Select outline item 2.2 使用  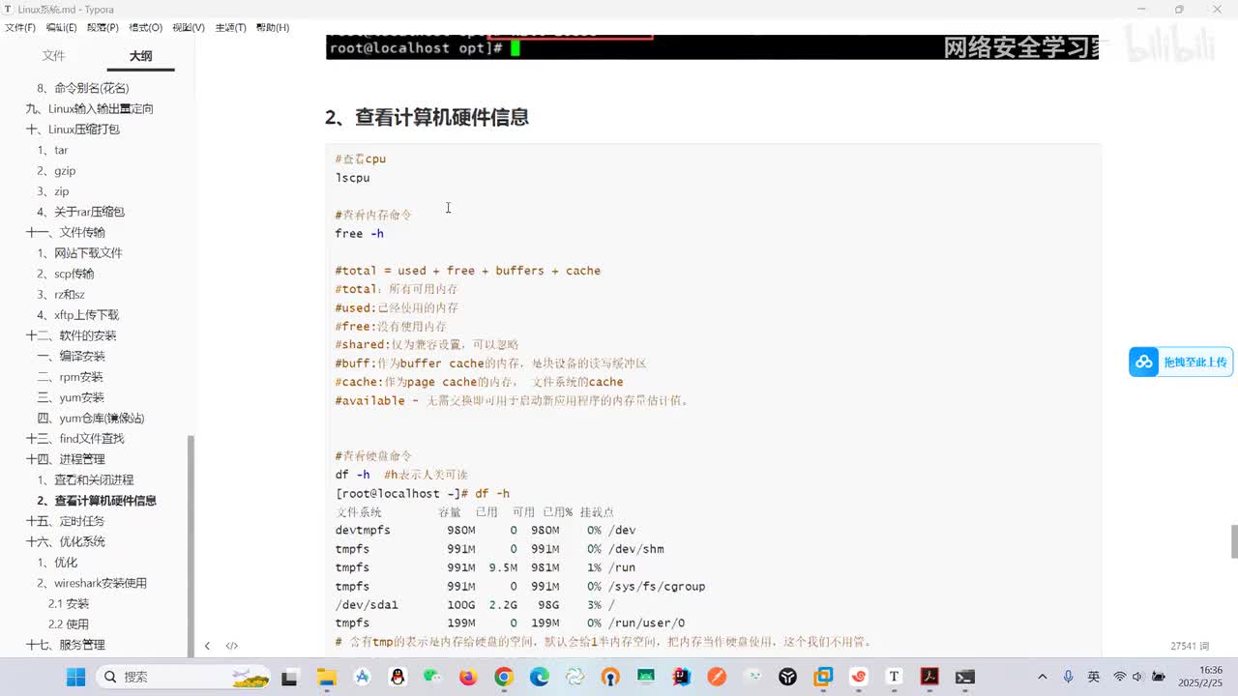69,624
